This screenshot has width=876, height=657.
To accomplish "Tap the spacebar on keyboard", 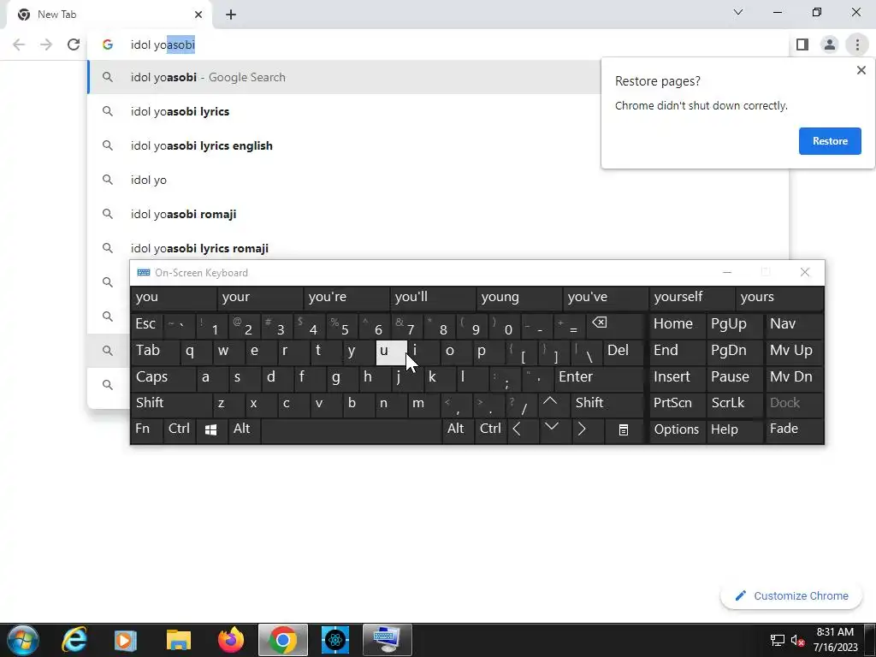I will 352,429.
